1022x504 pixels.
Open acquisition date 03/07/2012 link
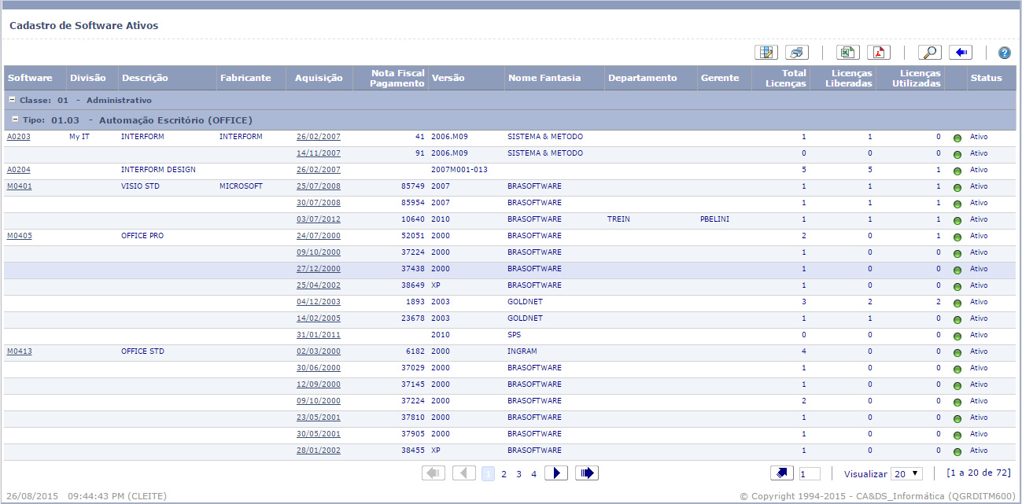tap(318, 219)
